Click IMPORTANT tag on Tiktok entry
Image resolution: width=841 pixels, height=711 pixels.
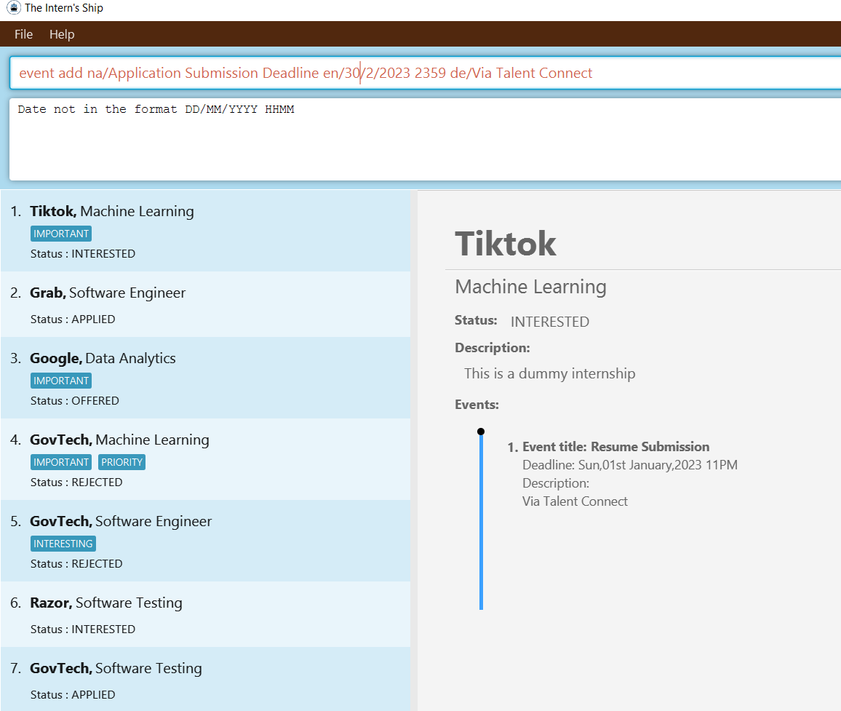coord(61,234)
